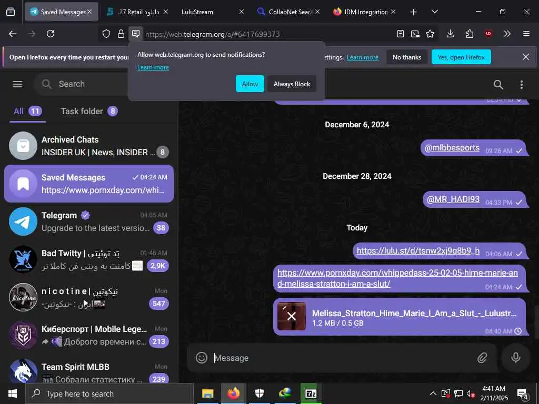The width and height of the screenshot is (539, 404).
Task: Switch to the 27 Retail download tab
Action: 137,12
